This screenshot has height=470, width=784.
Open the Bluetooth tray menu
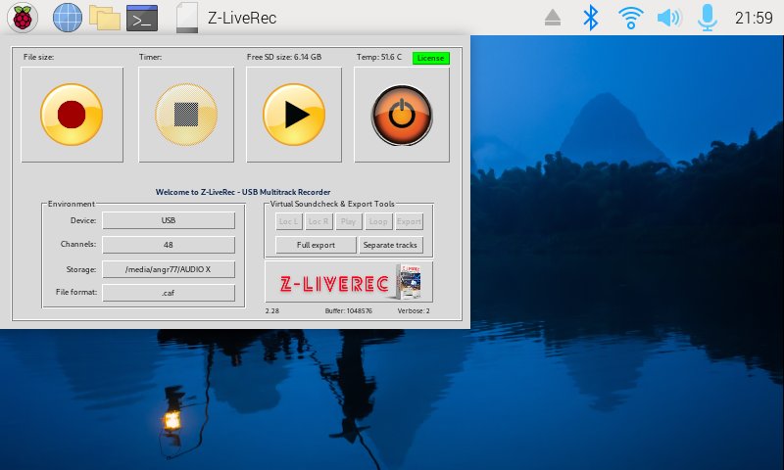coord(591,18)
